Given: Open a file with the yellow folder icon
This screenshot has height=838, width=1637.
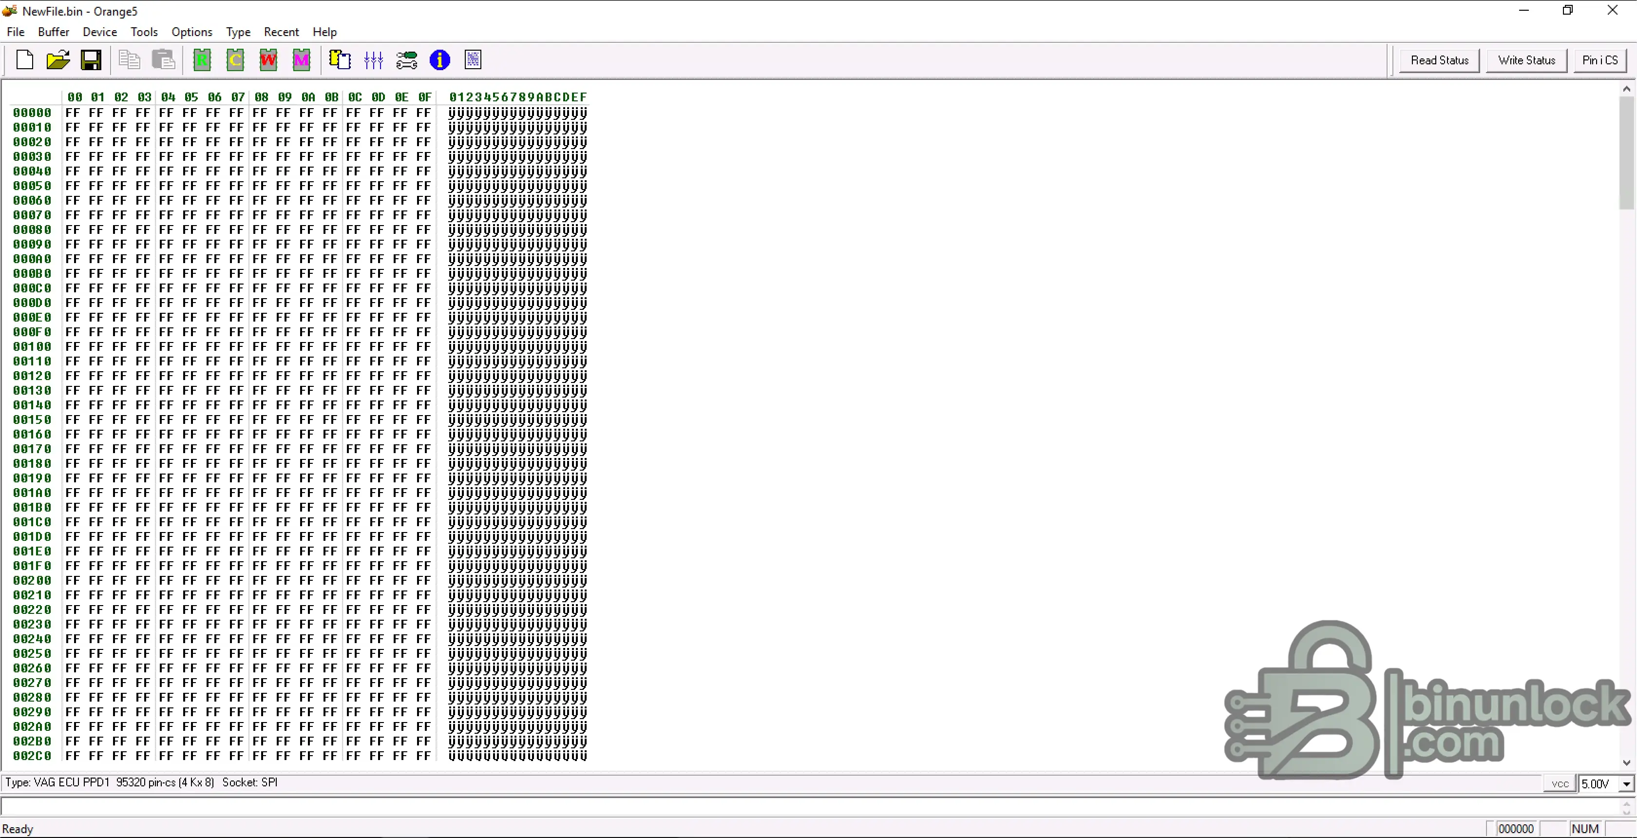Looking at the screenshot, I should [x=58, y=60].
